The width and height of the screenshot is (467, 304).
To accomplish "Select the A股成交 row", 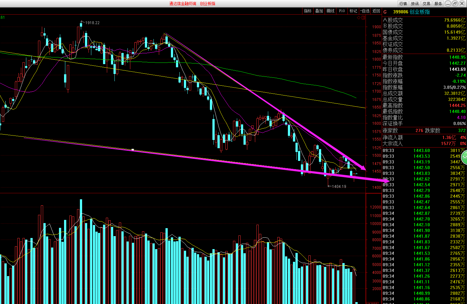I will tap(424, 20).
